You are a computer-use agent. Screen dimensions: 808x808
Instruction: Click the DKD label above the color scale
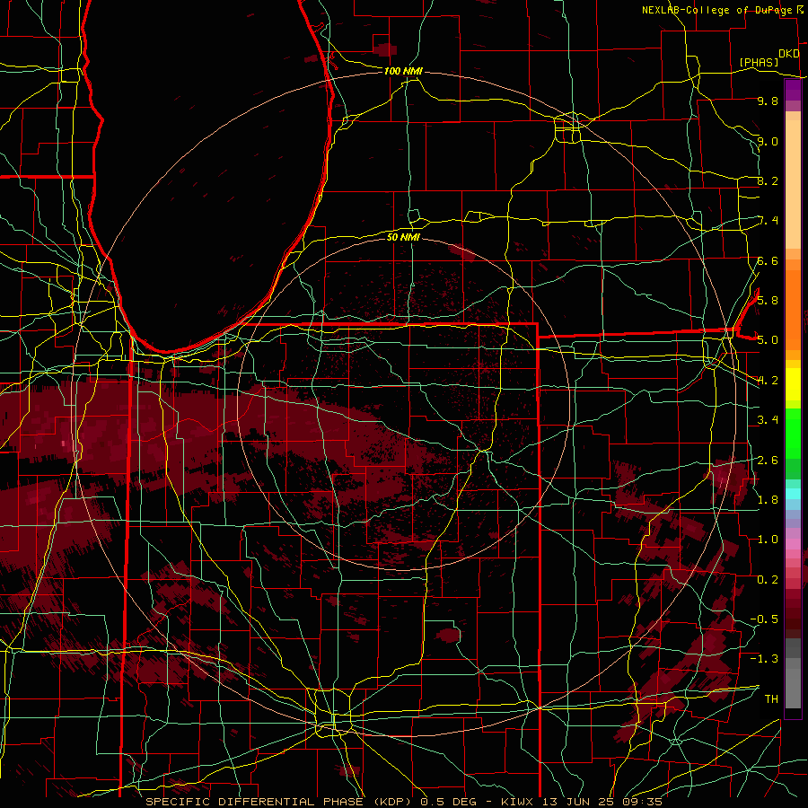[789, 54]
